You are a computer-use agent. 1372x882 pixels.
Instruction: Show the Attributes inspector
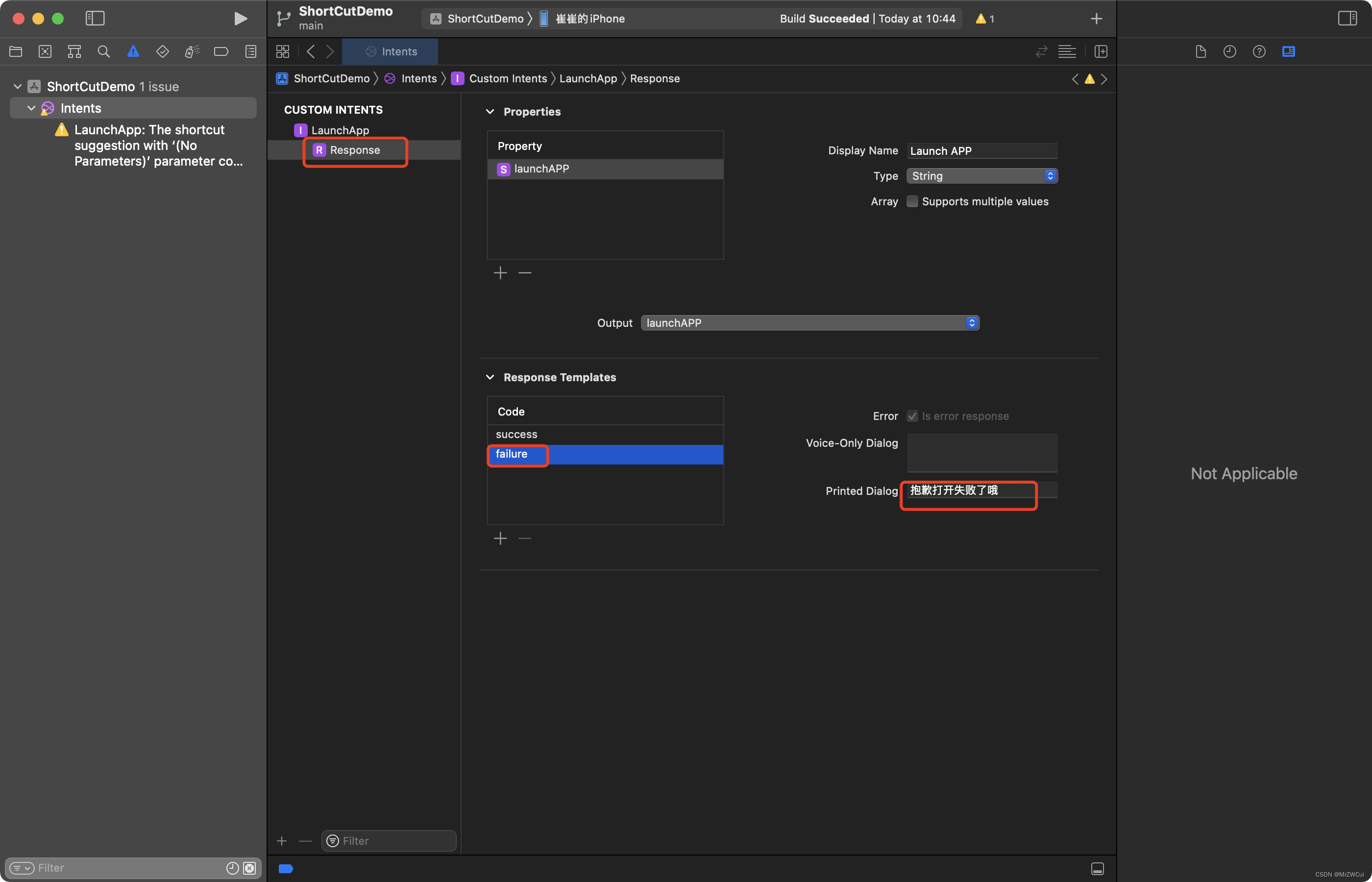[x=1288, y=51]
